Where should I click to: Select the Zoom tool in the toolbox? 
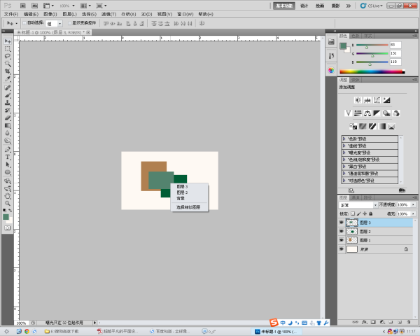pos(8,204)
